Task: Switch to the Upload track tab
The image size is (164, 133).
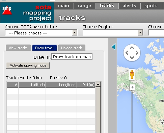Action: pyautogui.click(x=72, y=48)
